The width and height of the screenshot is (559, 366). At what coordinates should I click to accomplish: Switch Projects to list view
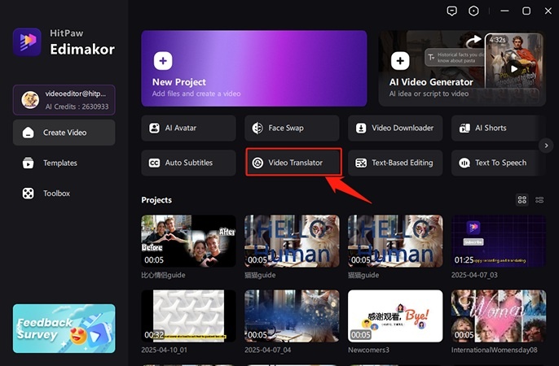click(539, 200)
